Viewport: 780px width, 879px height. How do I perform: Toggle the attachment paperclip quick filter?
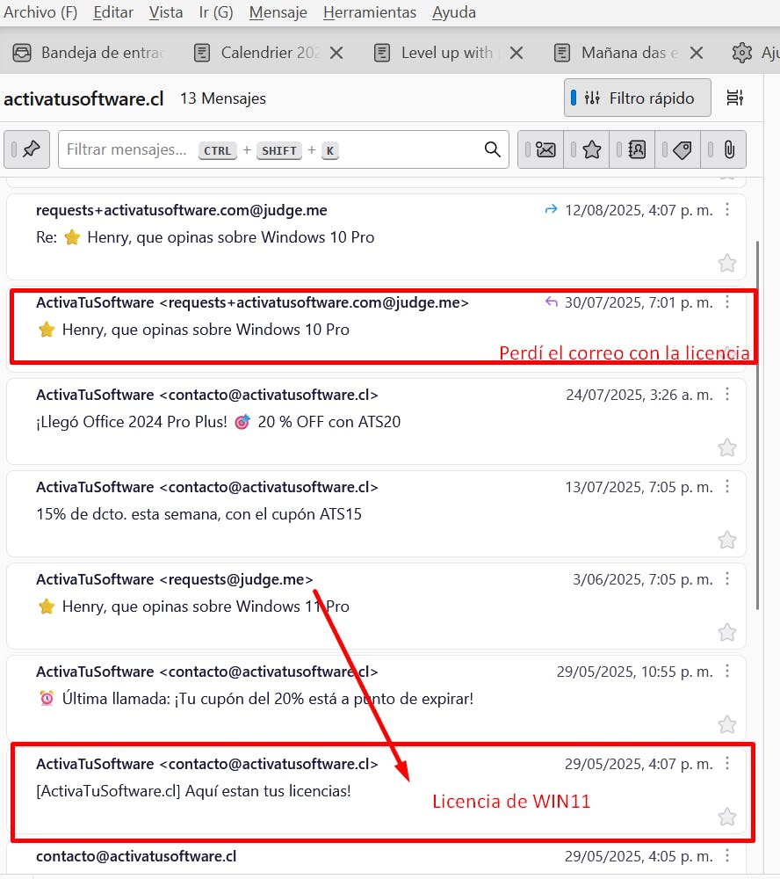coord(724,149)
